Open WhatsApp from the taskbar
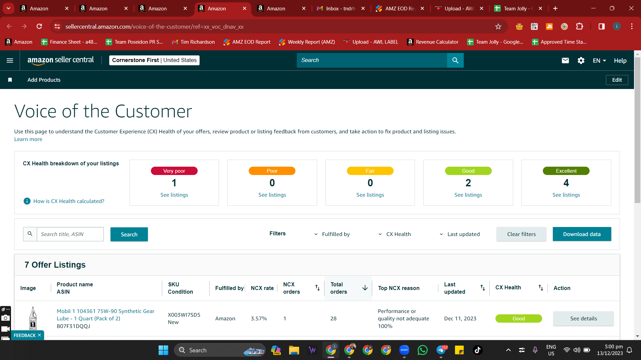Image resolution: width=641 pixels, height=360 pixels. [422, 350]
